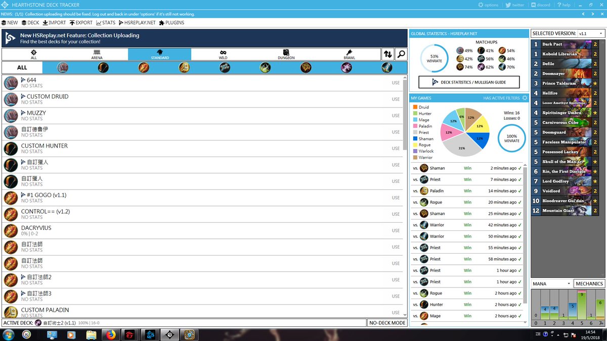Select the All game types tab

point(33,54)
